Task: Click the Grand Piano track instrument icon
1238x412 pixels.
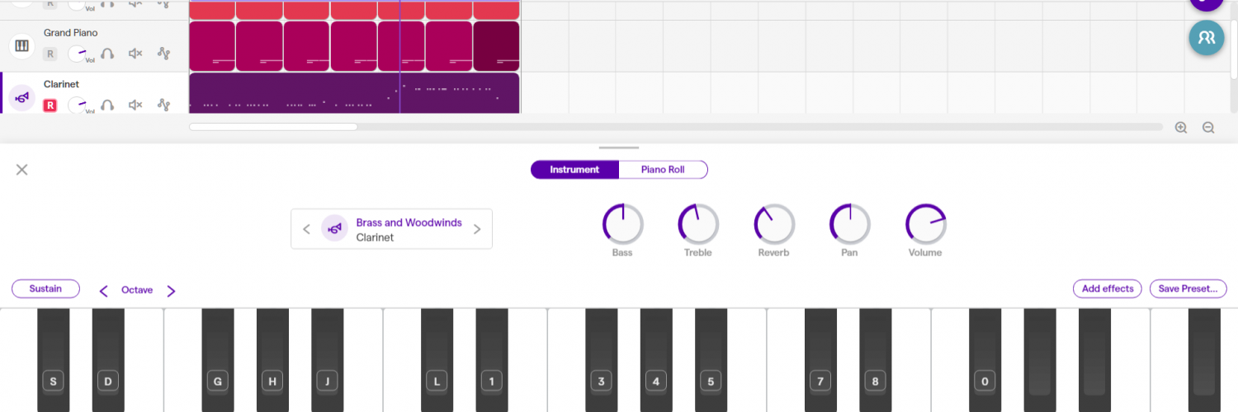Action: click(22, 46)
